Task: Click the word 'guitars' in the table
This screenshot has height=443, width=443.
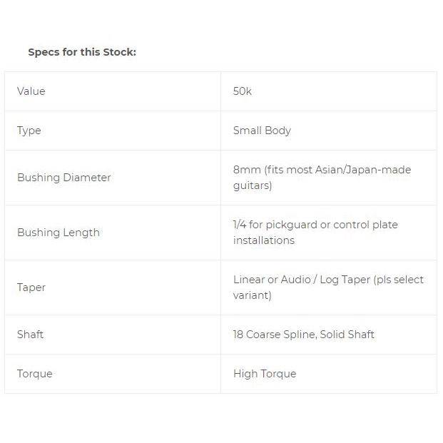Action: tap(253, 185)
